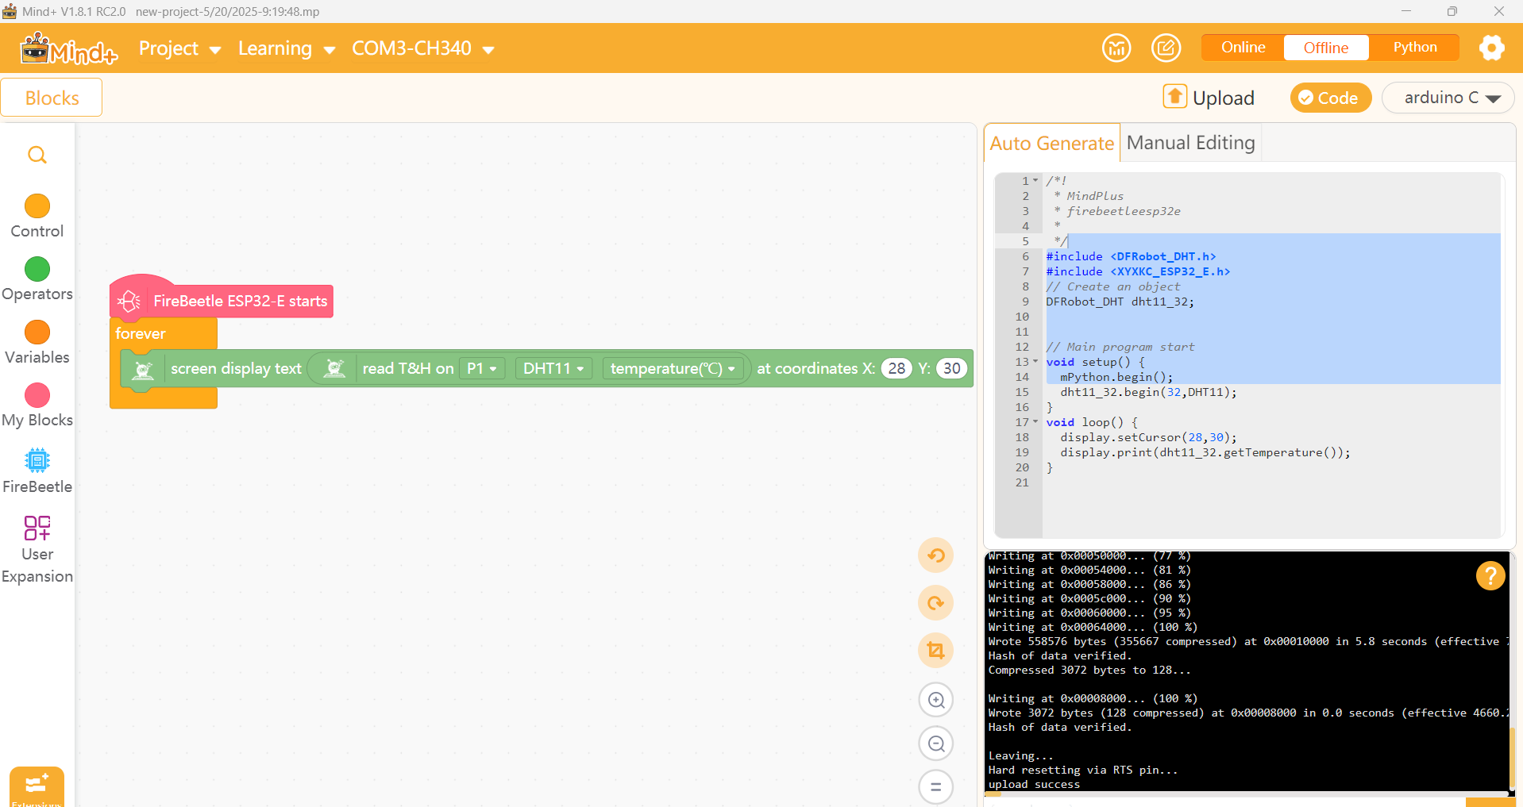
Task: Collapse code fold arrow at line 1
Action: tap(1035, 181)
